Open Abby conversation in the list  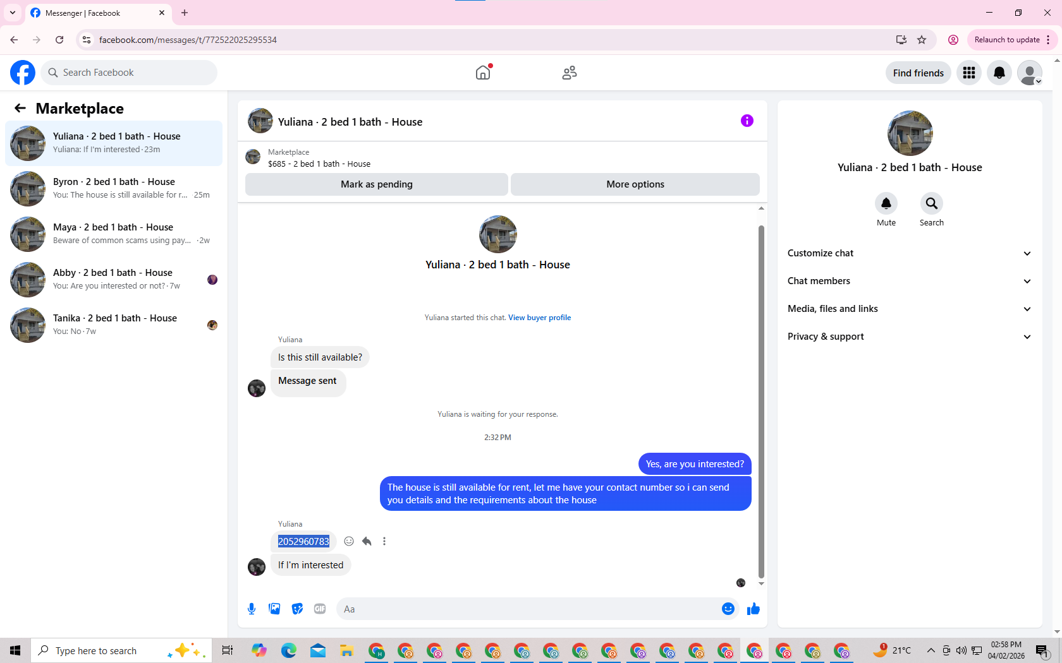pos(114,280)
